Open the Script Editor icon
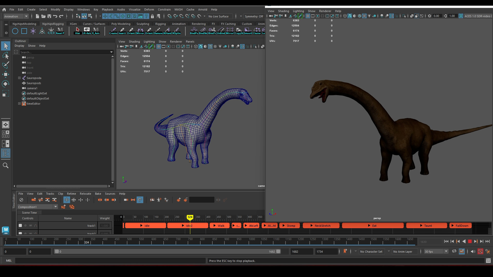Viewport: 493px width, 277px height. (x=488, y=261)
